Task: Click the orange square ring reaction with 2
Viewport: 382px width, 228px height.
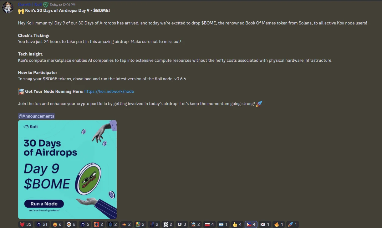Action: 99,224
